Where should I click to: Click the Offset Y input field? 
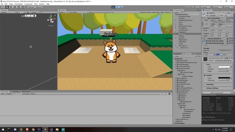pos(220,55)
